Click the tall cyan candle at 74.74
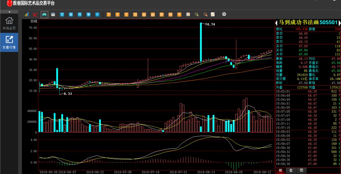Viewport: 341px width, 174px height. click(201, 42)
